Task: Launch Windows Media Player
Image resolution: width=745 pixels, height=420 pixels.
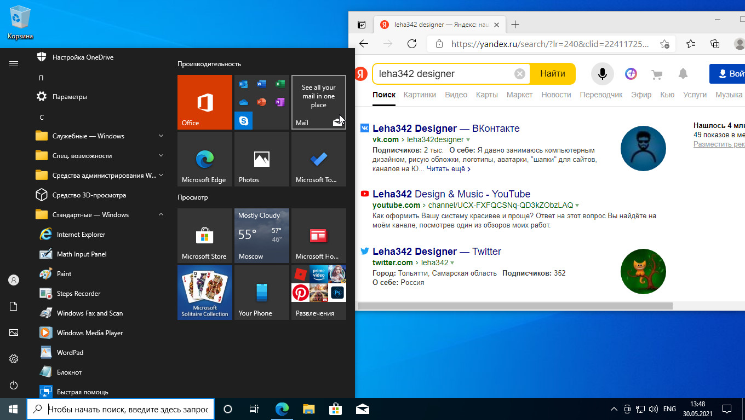Action: 101,333
